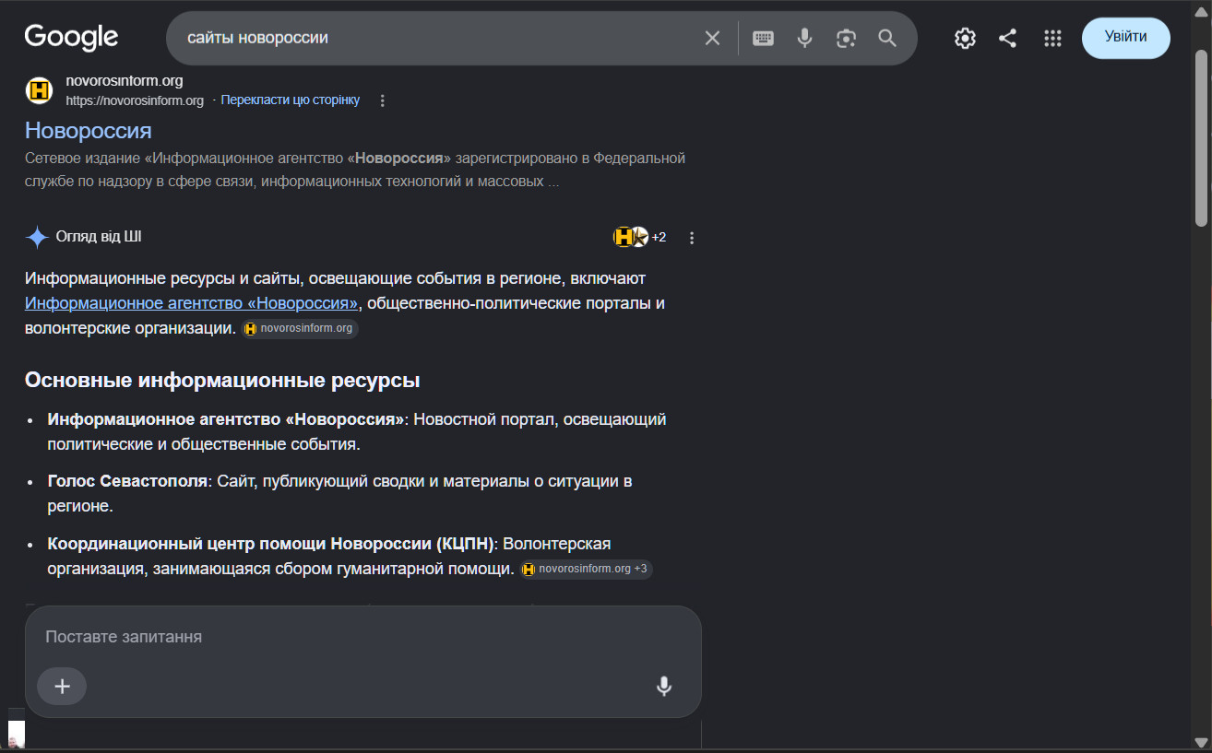This screenshot has width=1212, height=753.
Task: Click the plus button to add attachment
Action: (x=62, y=686)
